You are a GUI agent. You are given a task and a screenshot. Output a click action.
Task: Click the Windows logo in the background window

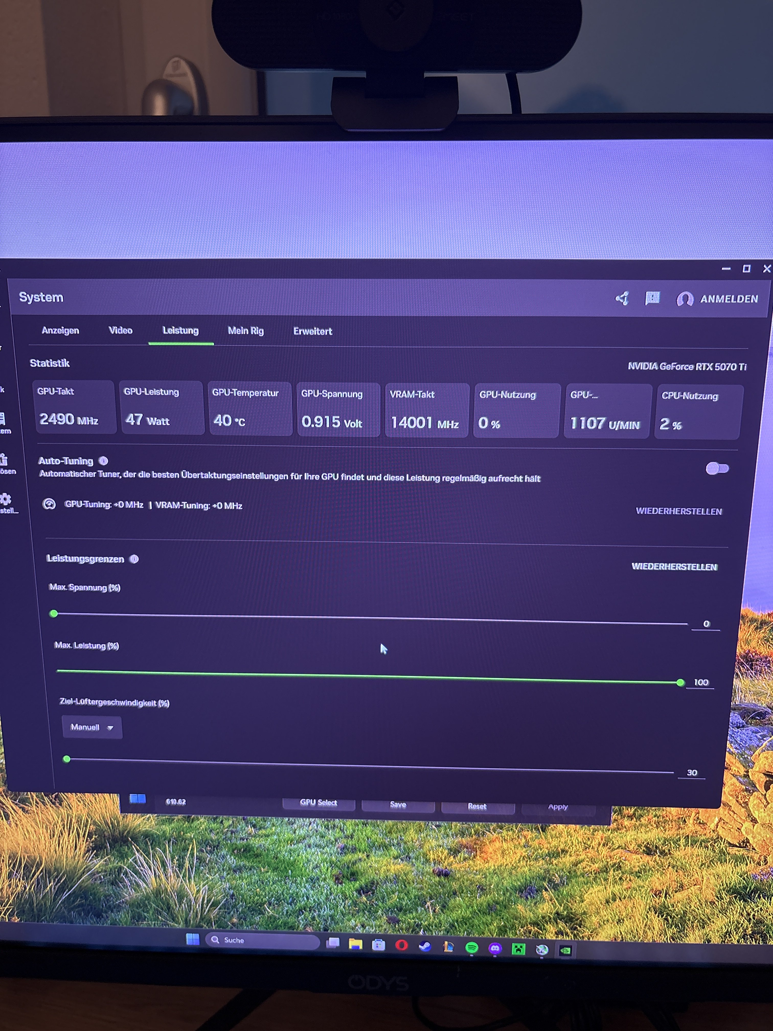(138, 799)
